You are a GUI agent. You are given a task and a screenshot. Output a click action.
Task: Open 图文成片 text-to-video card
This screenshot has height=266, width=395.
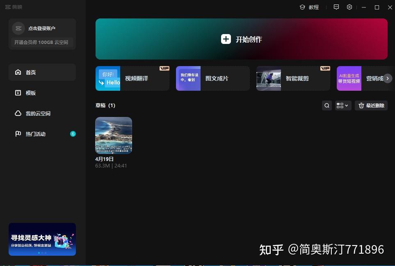click(212, 78)
